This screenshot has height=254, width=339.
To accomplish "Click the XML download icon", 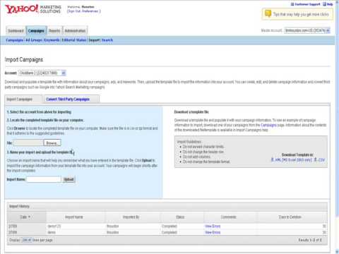I will pyautogui.click(x=273, y=159).
